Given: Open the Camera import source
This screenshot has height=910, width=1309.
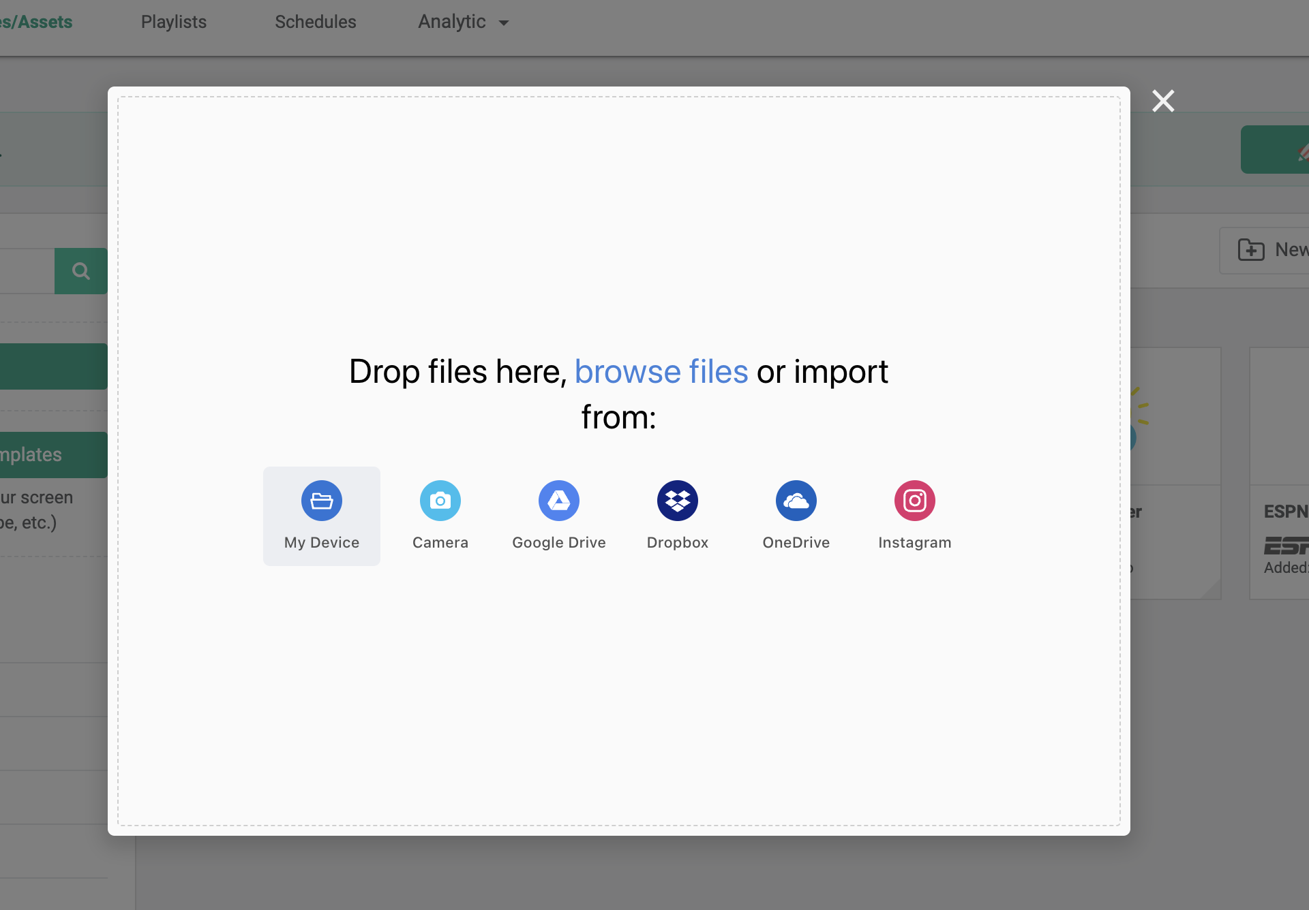Looking at the screenshot, I should point(440,501).
